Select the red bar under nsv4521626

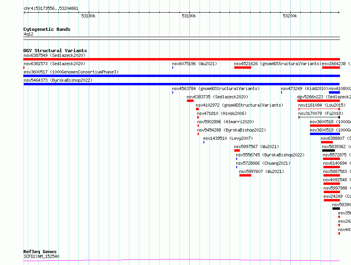[243, 68]
